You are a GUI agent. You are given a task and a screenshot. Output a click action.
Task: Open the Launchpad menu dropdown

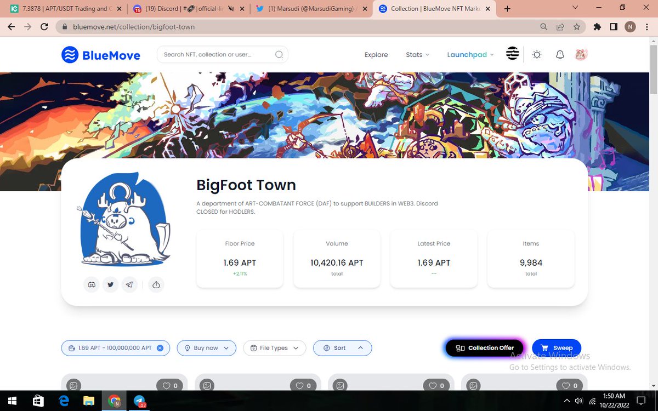coord(470,55)
